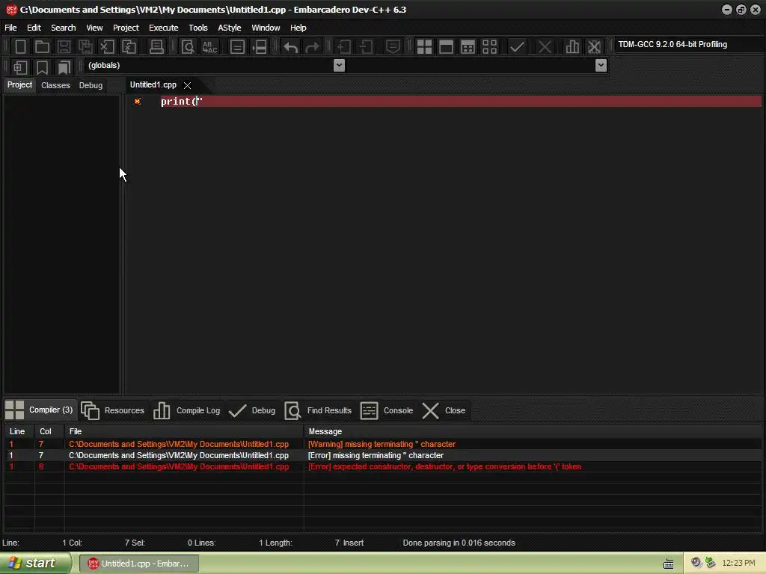Click the Toggle Bookmark icon
Image resolution: width=766 pixels, height=574 pixels.
42,67
